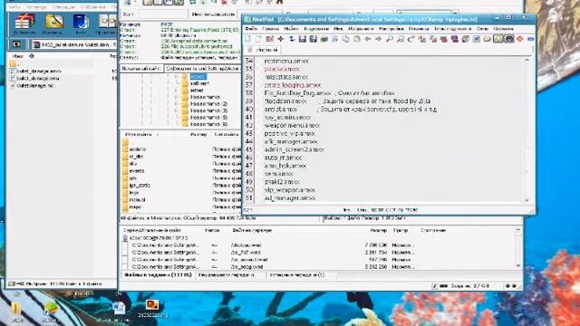Viewport: 580px width, 326px height.
Task: Switch to plugins.ini tab in AkelPad
Action: point(262,50)
